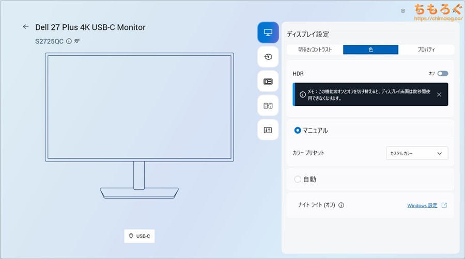This screenshot has height=259, width=465.
Task: Toggle the HDR switch on
Action: (x=442, y=74)
